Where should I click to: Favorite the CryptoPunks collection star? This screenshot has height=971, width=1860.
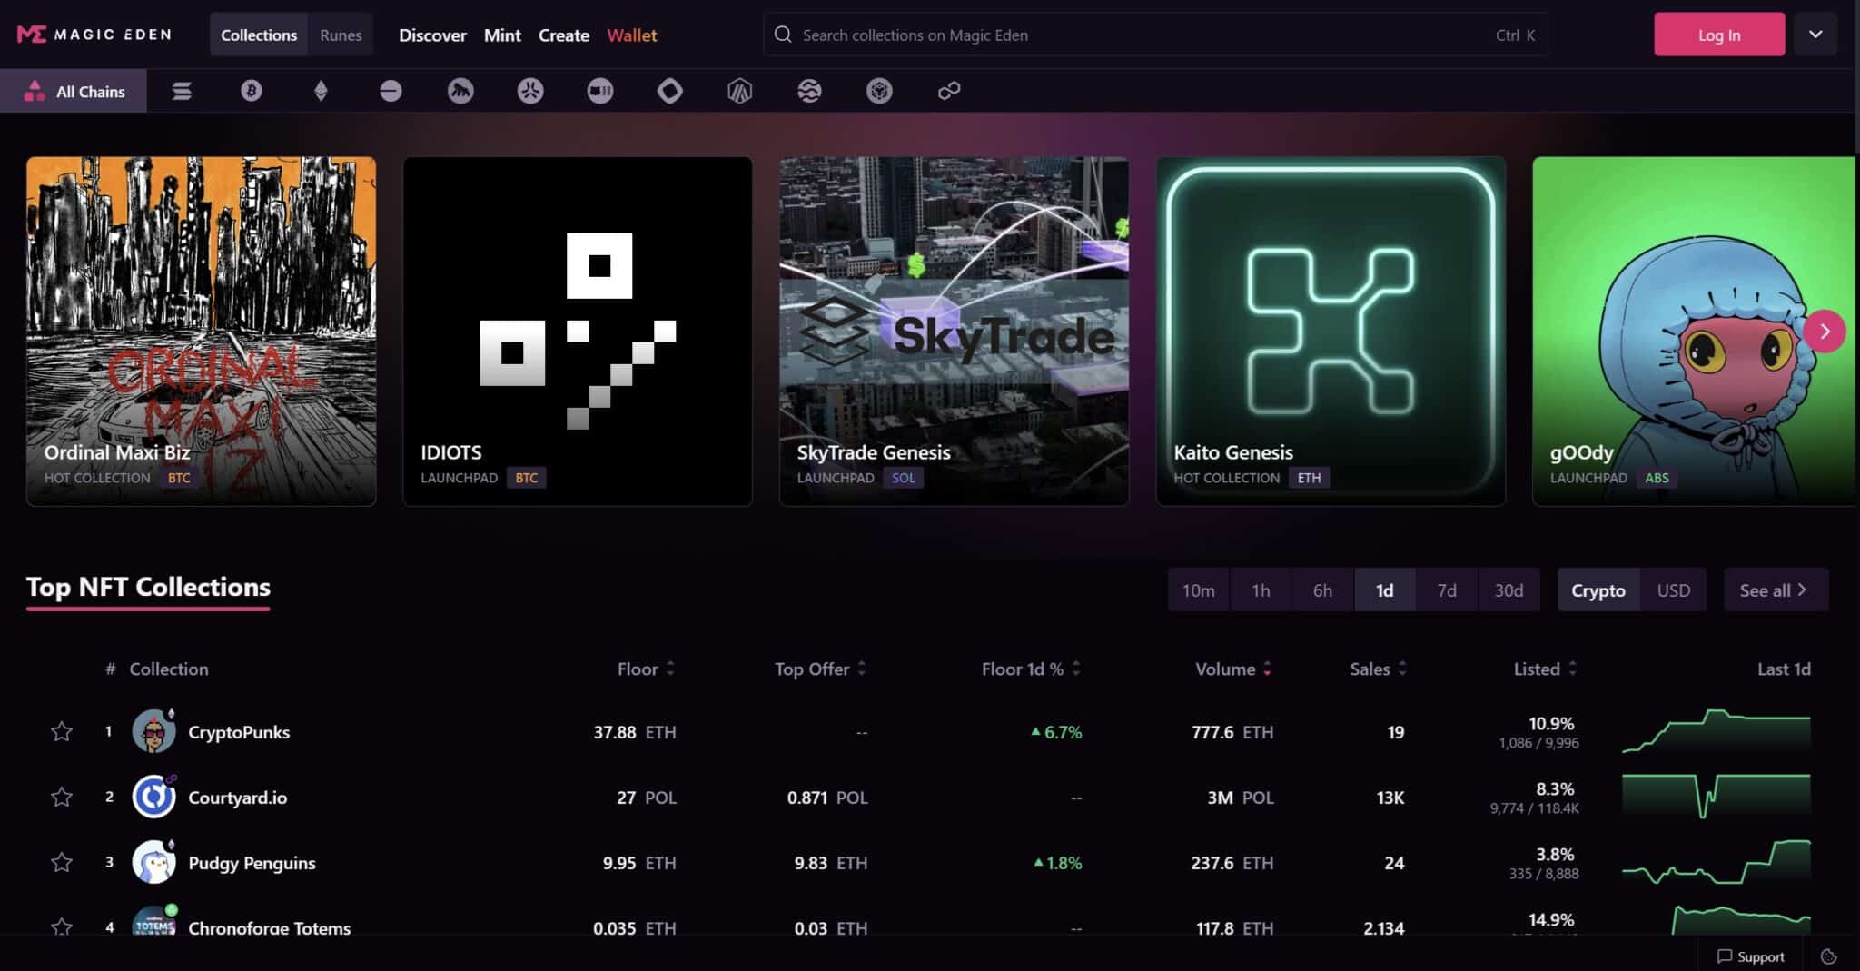[62, 731]
